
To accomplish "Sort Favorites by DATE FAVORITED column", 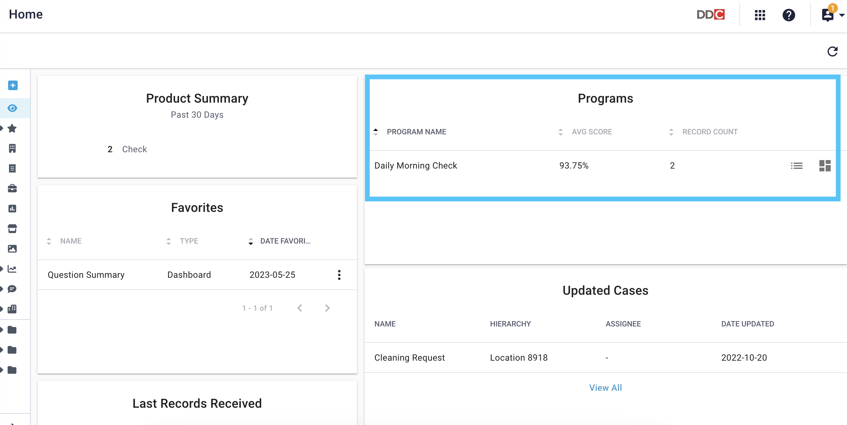I will 280,241.
